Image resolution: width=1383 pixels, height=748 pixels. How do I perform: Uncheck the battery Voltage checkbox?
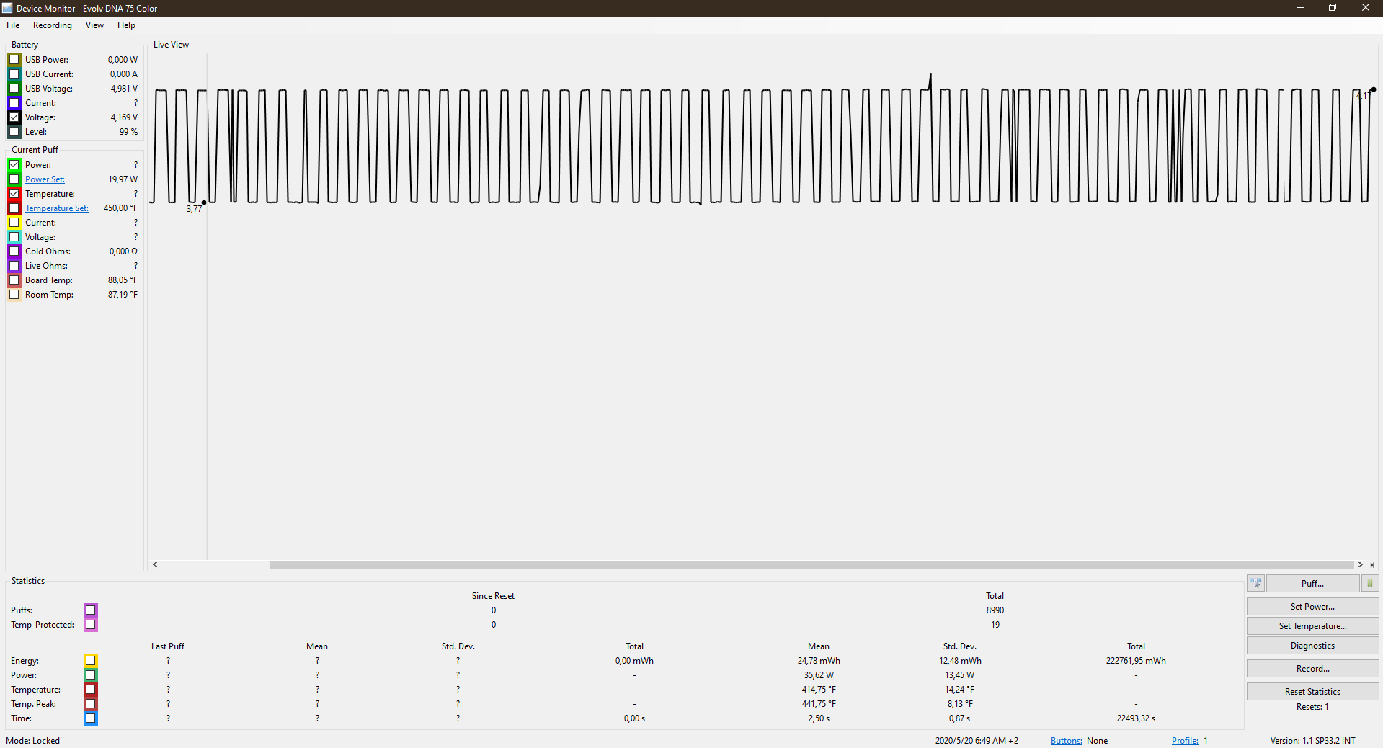(14, 117)
